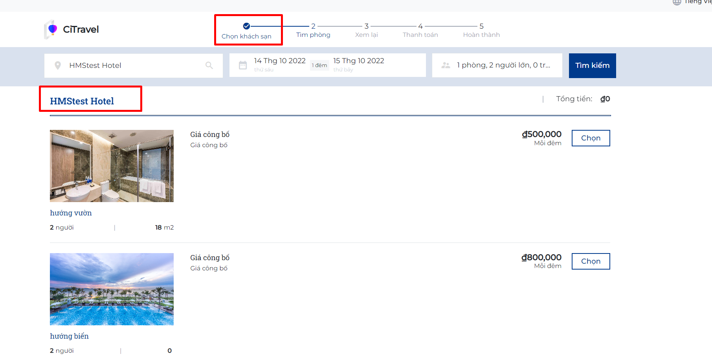Open check-out date 15 Thg 10 2022
This screenshot has height=361, width=712.
[x=358, y=61]
